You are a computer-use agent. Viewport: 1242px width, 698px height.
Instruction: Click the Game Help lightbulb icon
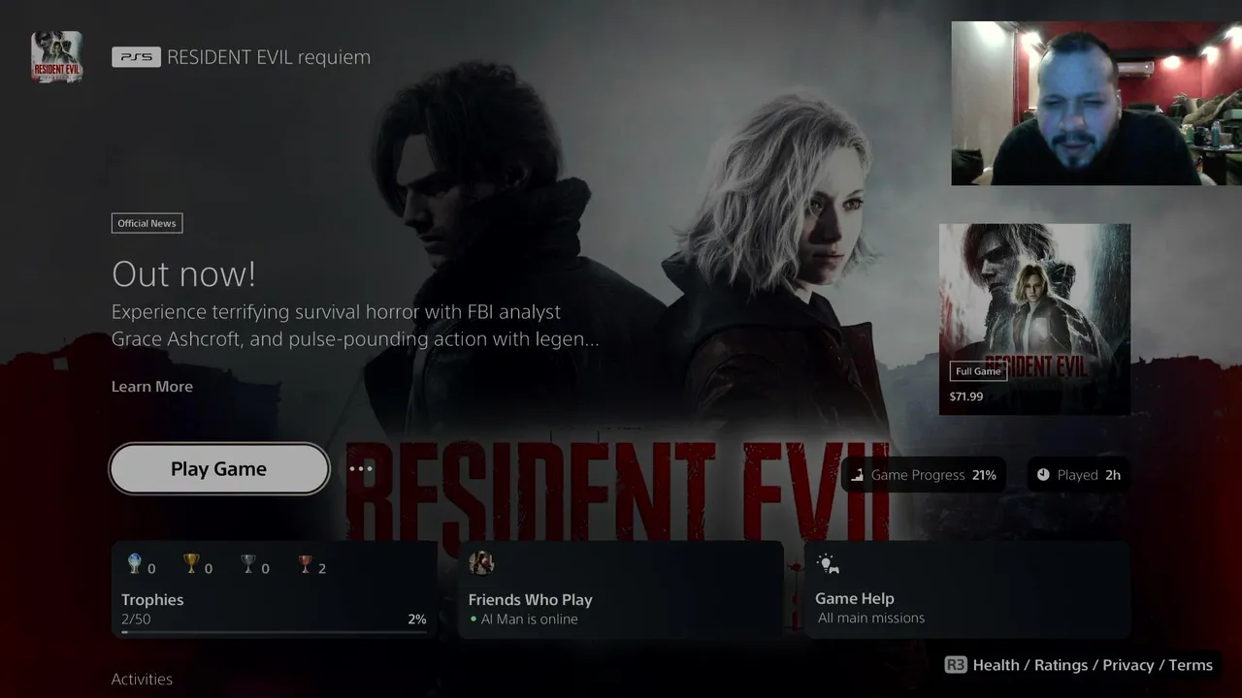[x=827, y=563]
